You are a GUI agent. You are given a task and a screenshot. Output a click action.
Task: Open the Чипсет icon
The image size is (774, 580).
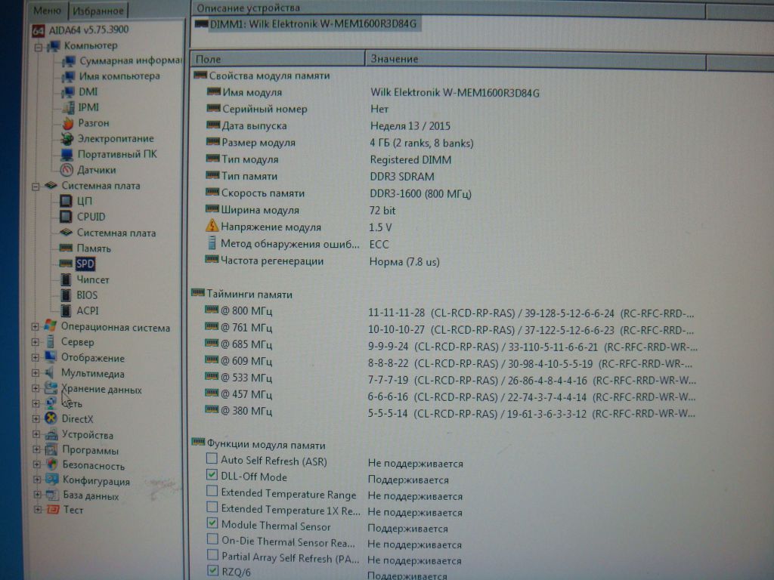(66, 279)
